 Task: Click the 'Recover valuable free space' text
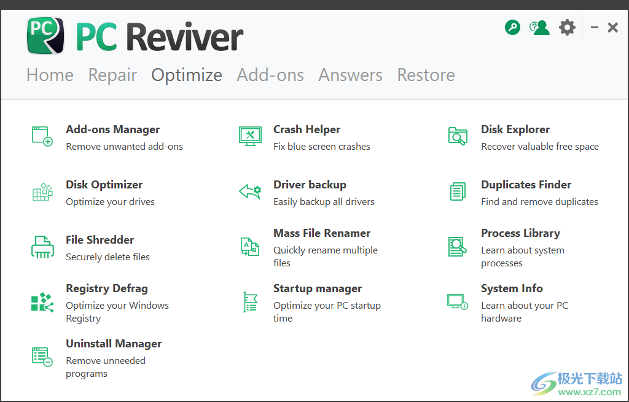click(540, 147)
